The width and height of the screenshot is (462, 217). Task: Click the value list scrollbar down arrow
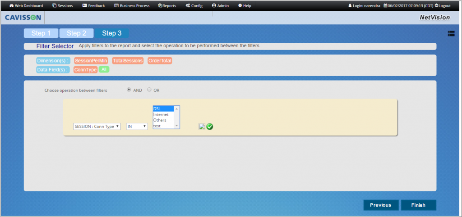coord(177,126)
